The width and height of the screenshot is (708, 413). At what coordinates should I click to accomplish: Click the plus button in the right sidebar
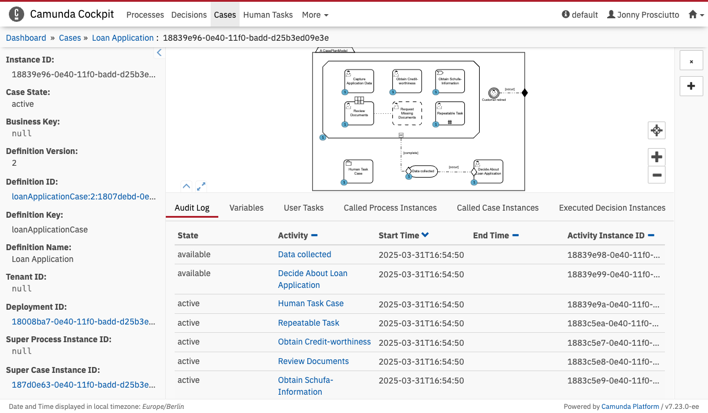691,86
